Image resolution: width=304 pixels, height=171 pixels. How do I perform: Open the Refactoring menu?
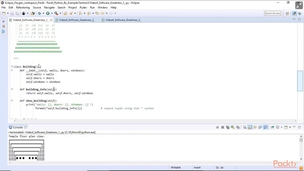point(23,8)
